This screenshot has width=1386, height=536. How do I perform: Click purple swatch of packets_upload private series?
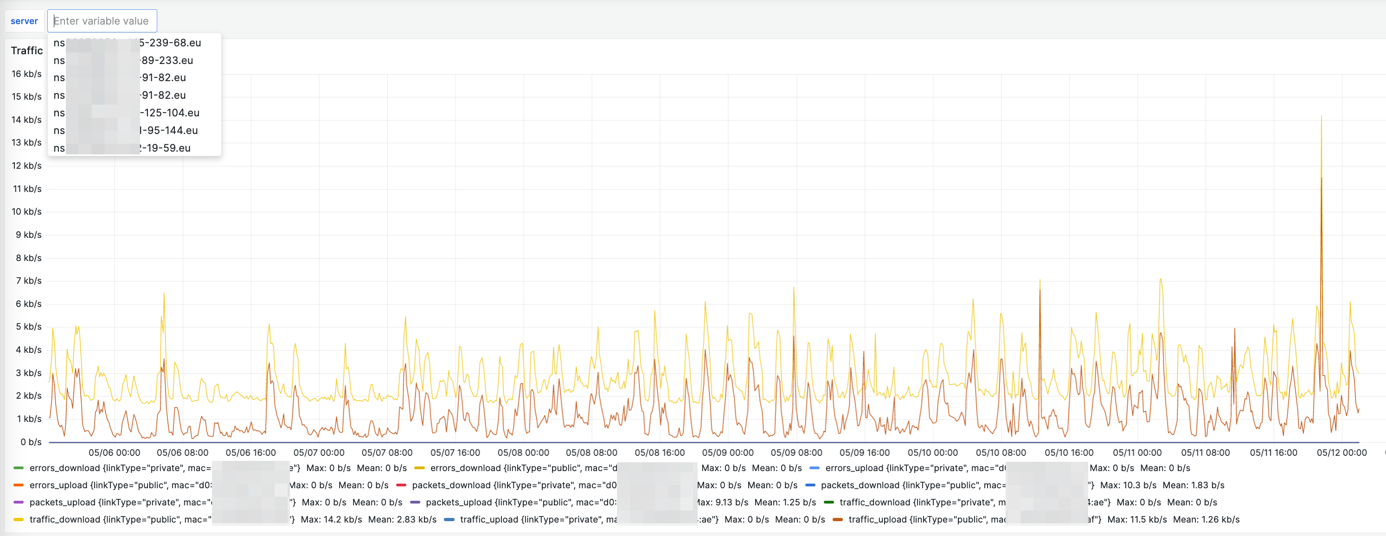tap(18, 503)
